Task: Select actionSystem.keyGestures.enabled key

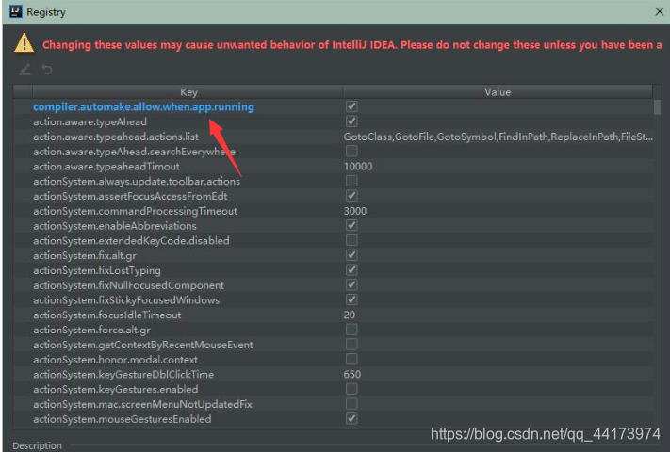Action: tap(116, 389)
